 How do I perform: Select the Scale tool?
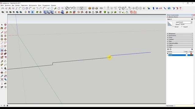[x=2, y=57]
